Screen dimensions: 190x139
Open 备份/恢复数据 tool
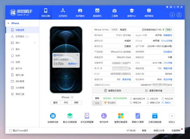point(70,118)
